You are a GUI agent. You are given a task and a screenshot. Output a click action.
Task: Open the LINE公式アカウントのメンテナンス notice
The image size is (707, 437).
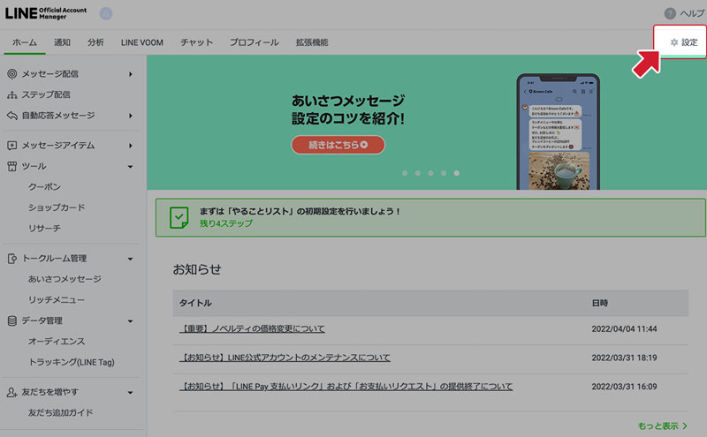pyautogui.click(x=285, y=358)
